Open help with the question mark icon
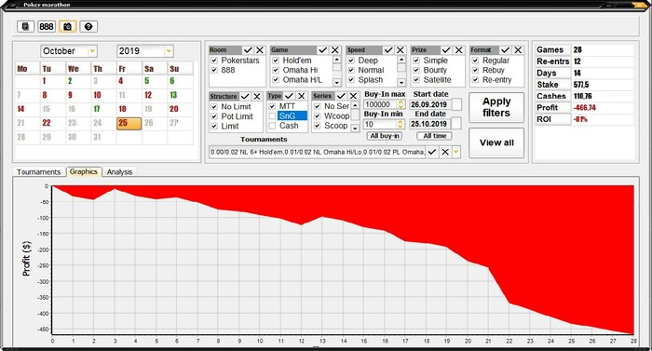Screen dimensions: 652x351 (x=88, y=27)
